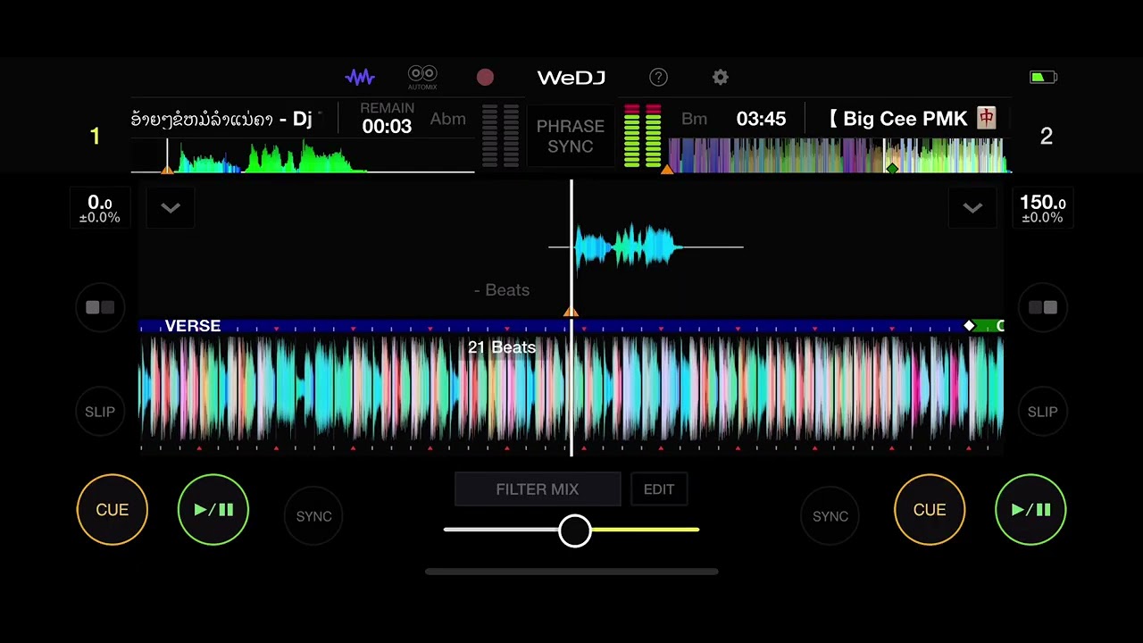The height and width of the screenshot is (643, 1143).
Task: Tap the VERSE phrase label
Action: (193, 326)
